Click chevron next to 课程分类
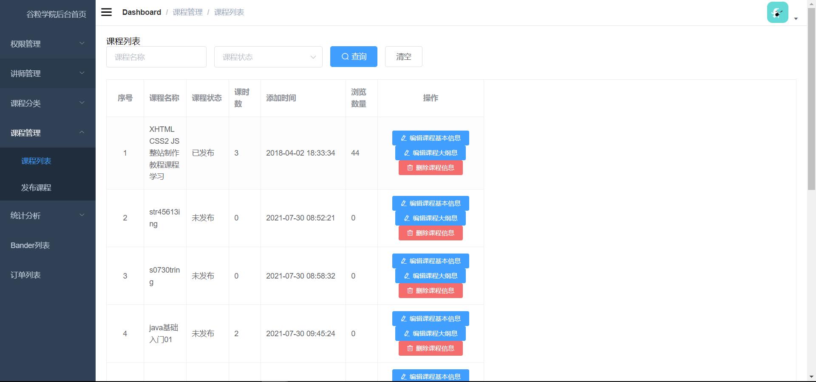 click(82, 103)
